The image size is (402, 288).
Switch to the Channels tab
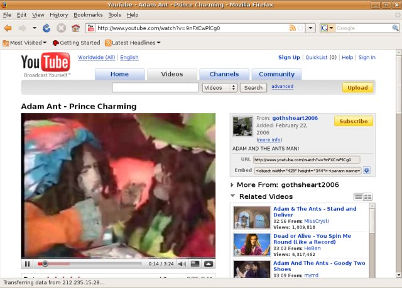pyautogui.click(x=224, y=74)
